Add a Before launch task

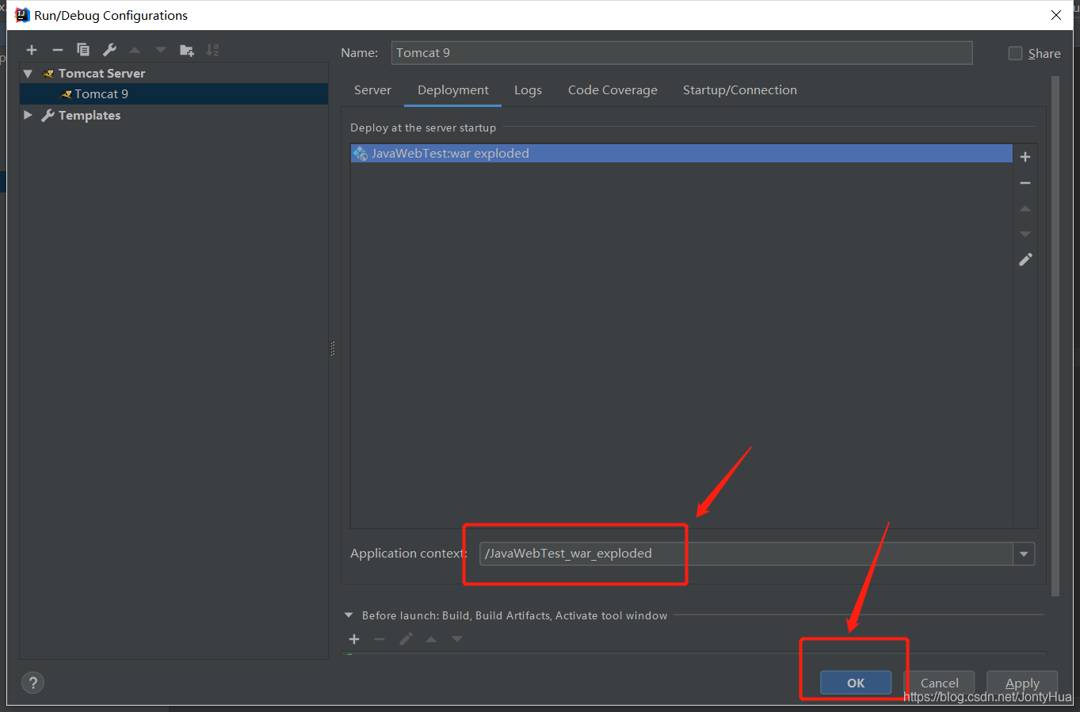click(353, 639)
